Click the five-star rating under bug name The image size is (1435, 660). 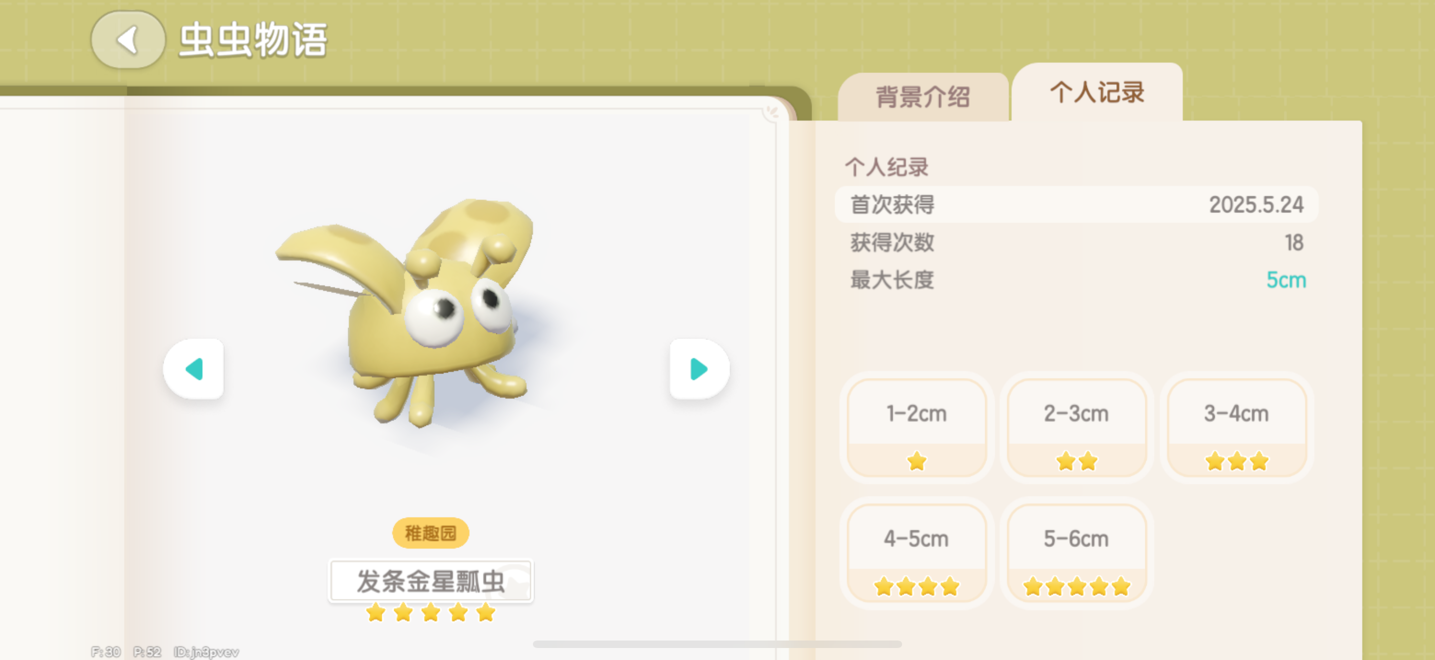431,612
